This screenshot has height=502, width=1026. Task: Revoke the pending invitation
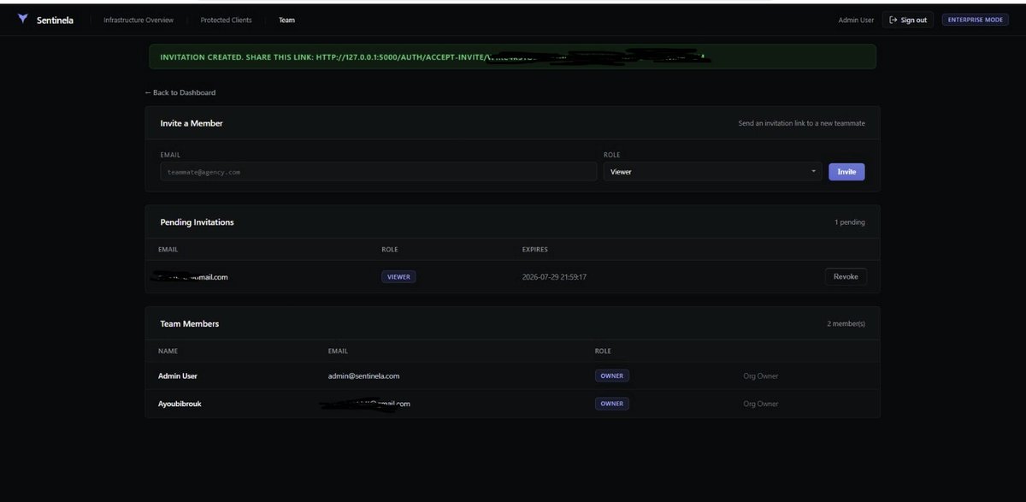coord(846,276)
